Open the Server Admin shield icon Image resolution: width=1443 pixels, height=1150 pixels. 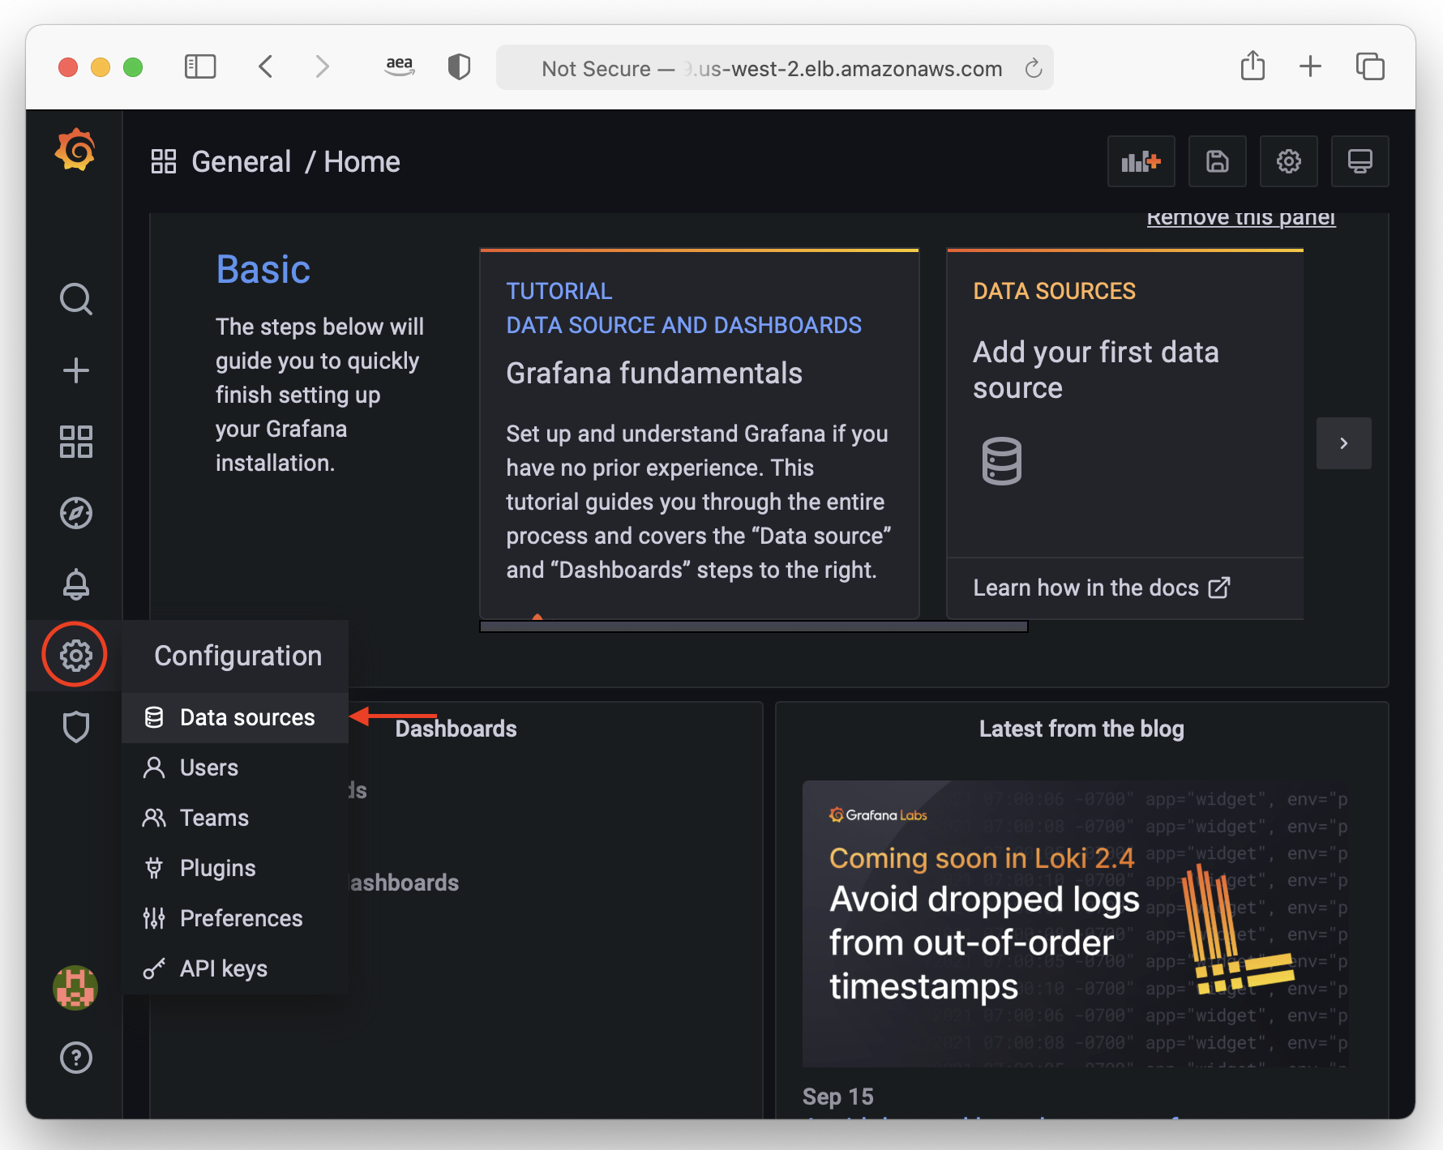76,726
